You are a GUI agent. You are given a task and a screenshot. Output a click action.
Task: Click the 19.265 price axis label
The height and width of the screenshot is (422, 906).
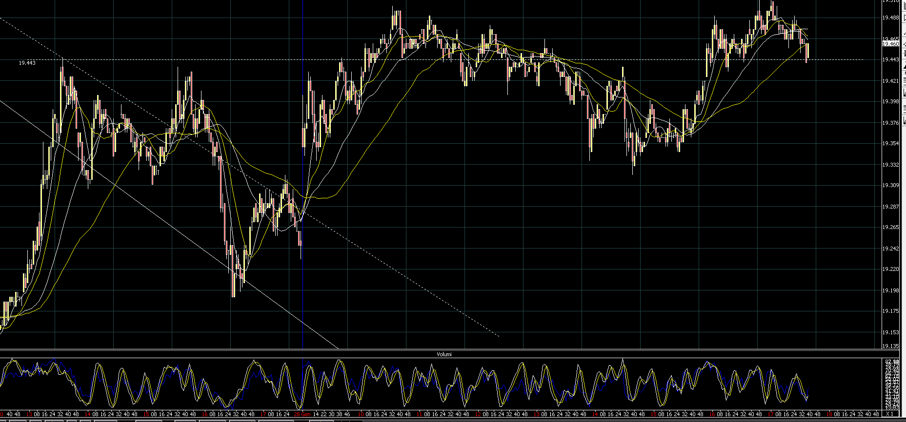tap(890, 227)
